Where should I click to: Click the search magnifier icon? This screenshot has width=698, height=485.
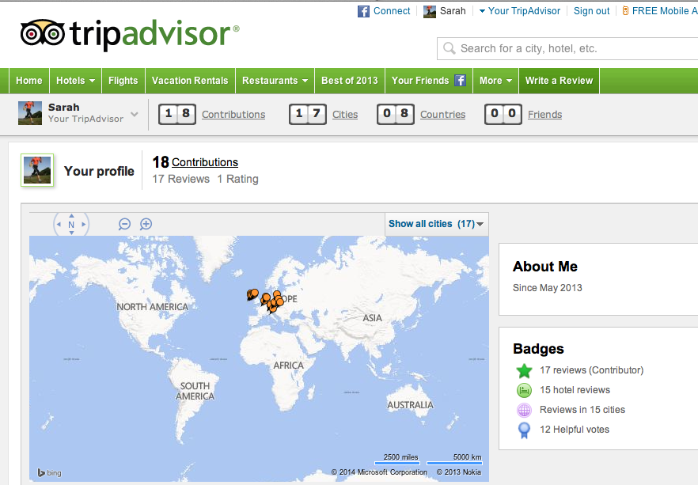(x=450, y=49)
